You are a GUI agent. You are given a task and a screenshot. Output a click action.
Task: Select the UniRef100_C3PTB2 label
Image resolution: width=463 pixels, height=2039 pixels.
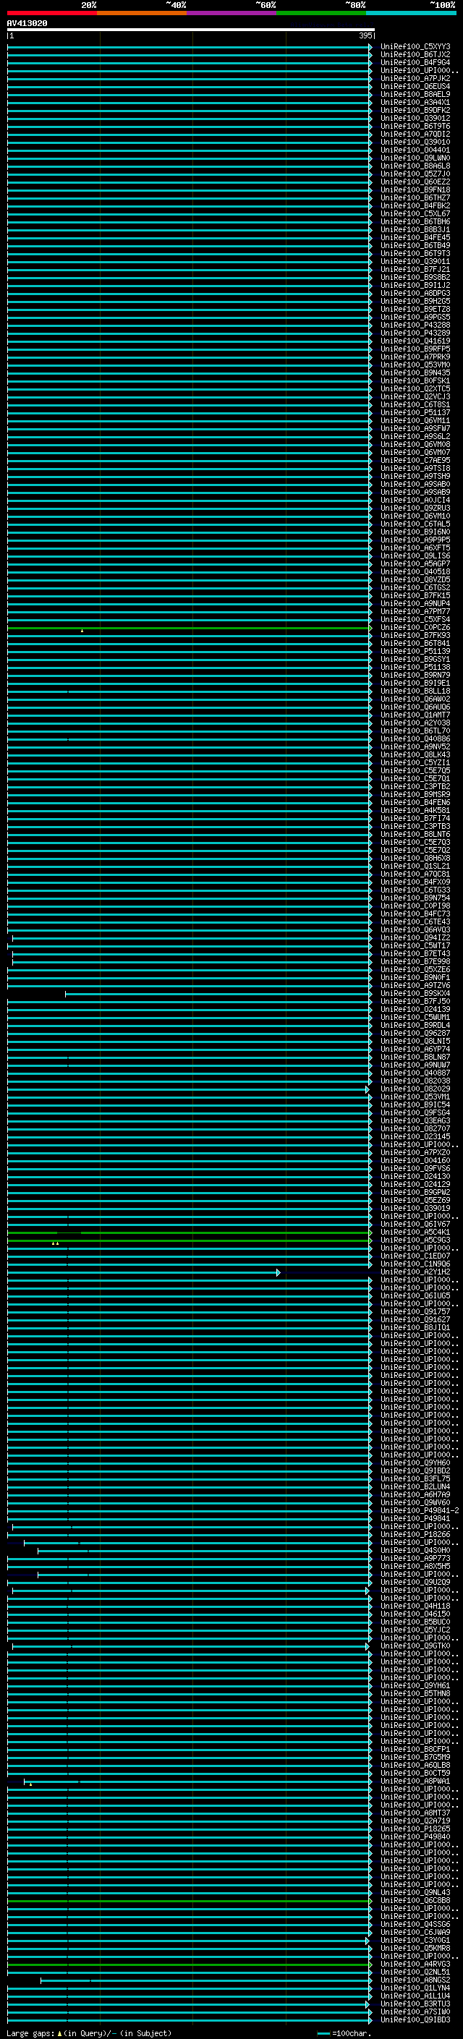click(415, 787)
